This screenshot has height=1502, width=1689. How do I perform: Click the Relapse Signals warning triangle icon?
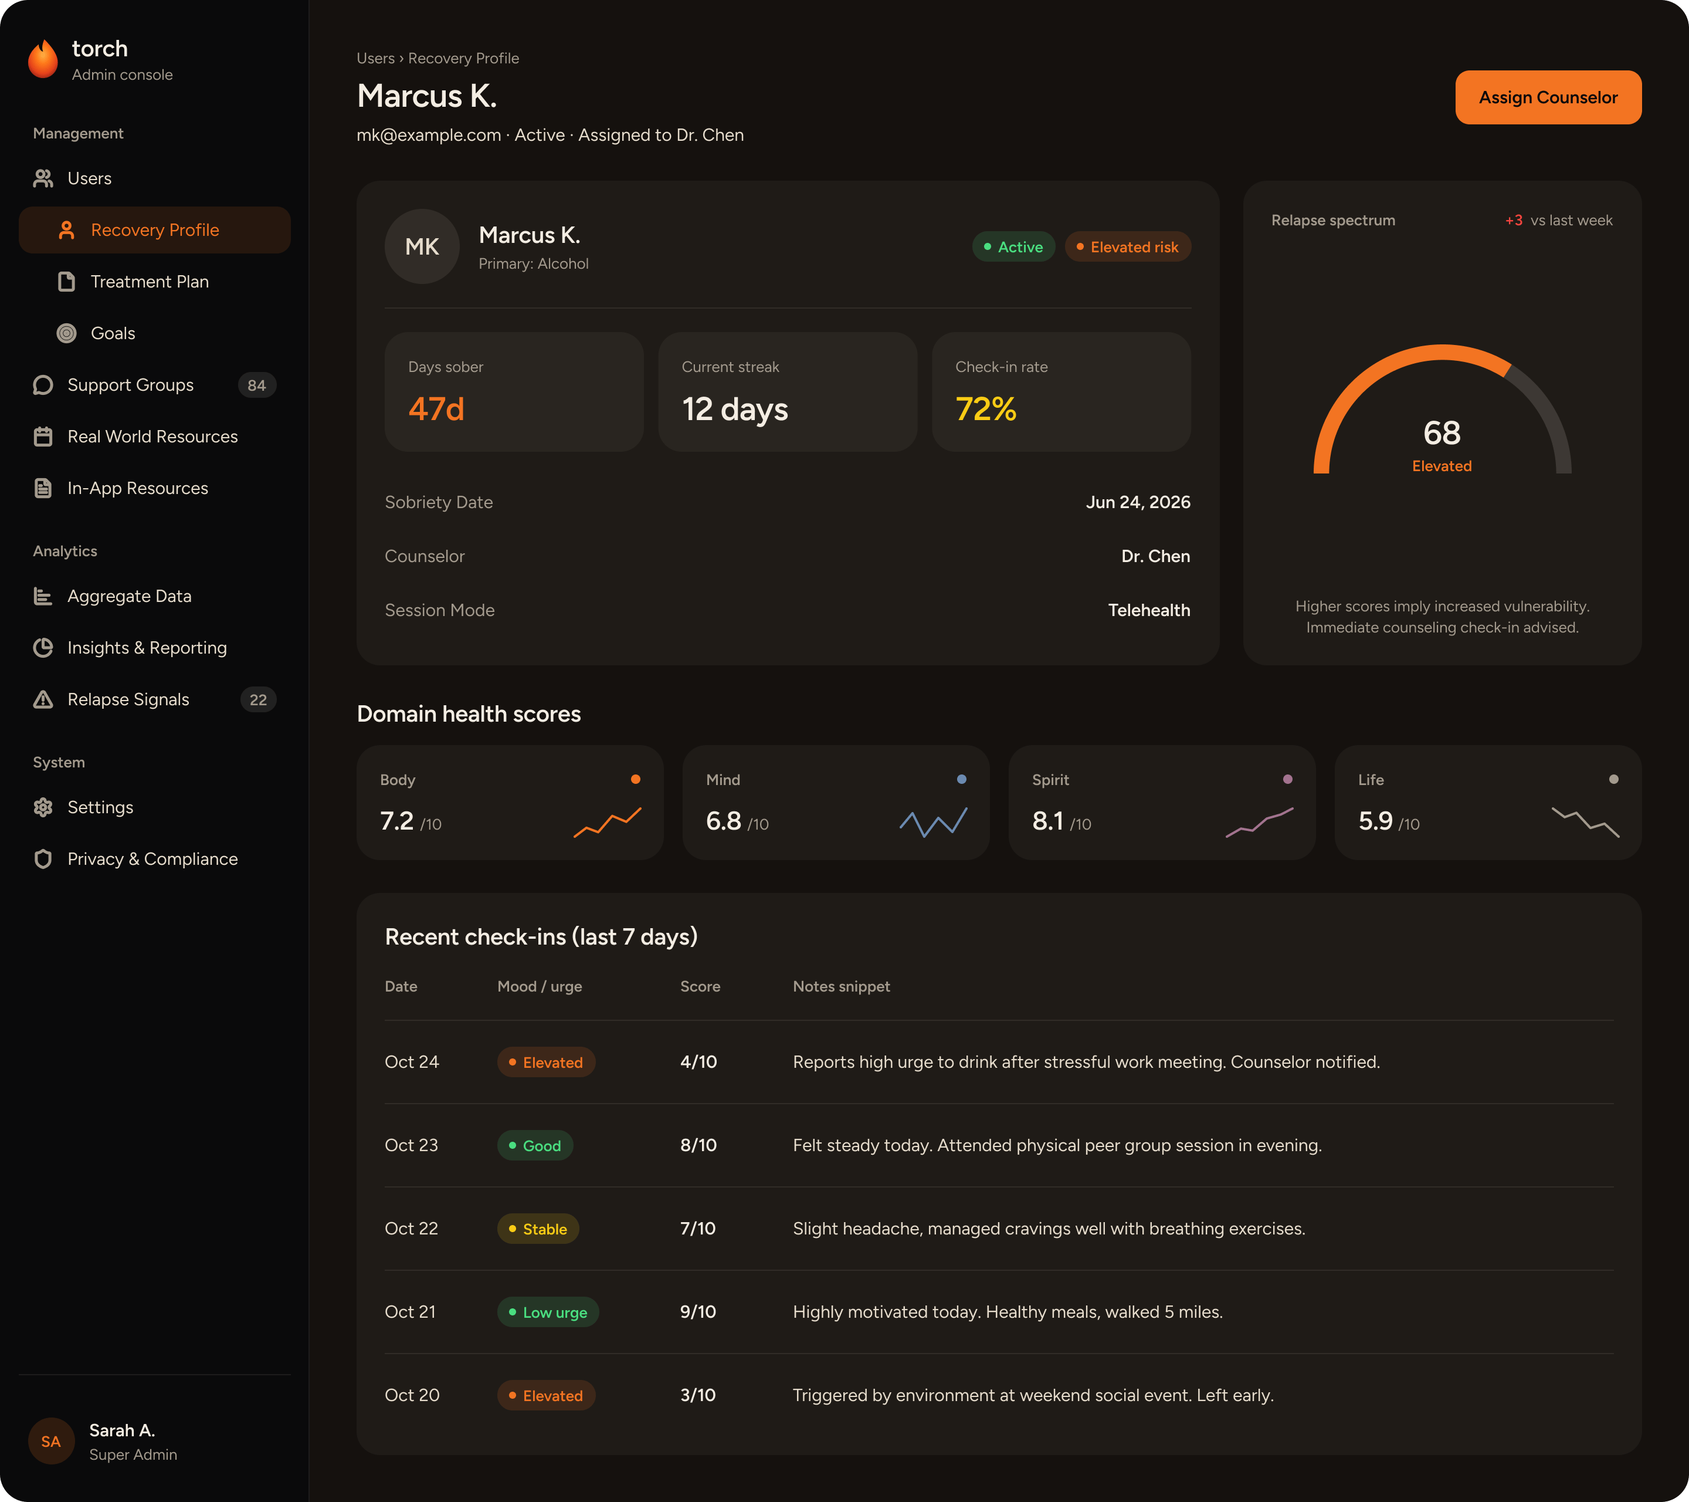pyautogui.click(x=43, y=699)
